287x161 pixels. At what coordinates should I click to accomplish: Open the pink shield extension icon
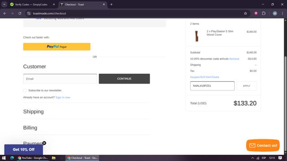[256, 13]
